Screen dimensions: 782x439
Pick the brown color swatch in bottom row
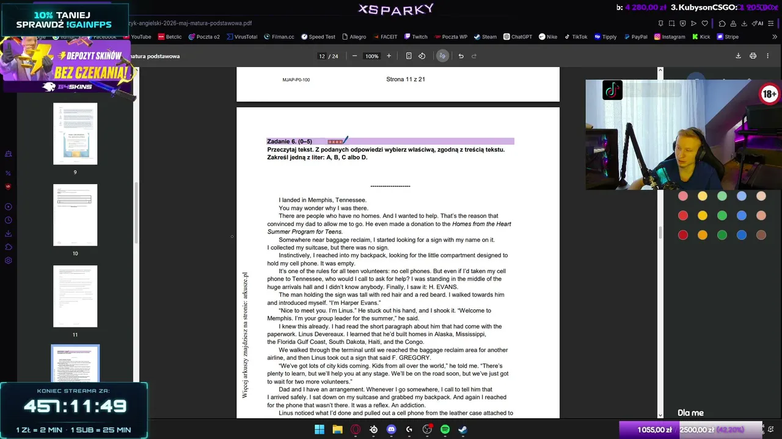(x=761, y=235)
